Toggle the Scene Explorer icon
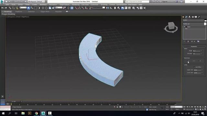207x116 pixels. pos(115,8)
